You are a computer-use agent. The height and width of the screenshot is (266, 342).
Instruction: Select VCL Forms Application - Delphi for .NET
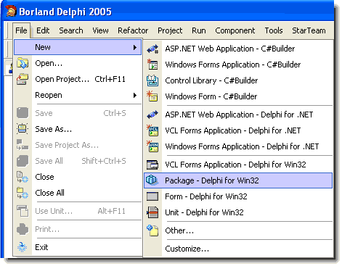point(238,130)
